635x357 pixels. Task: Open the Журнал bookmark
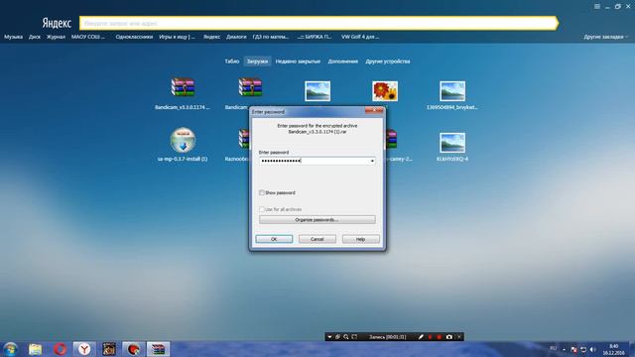click(56, 37)
